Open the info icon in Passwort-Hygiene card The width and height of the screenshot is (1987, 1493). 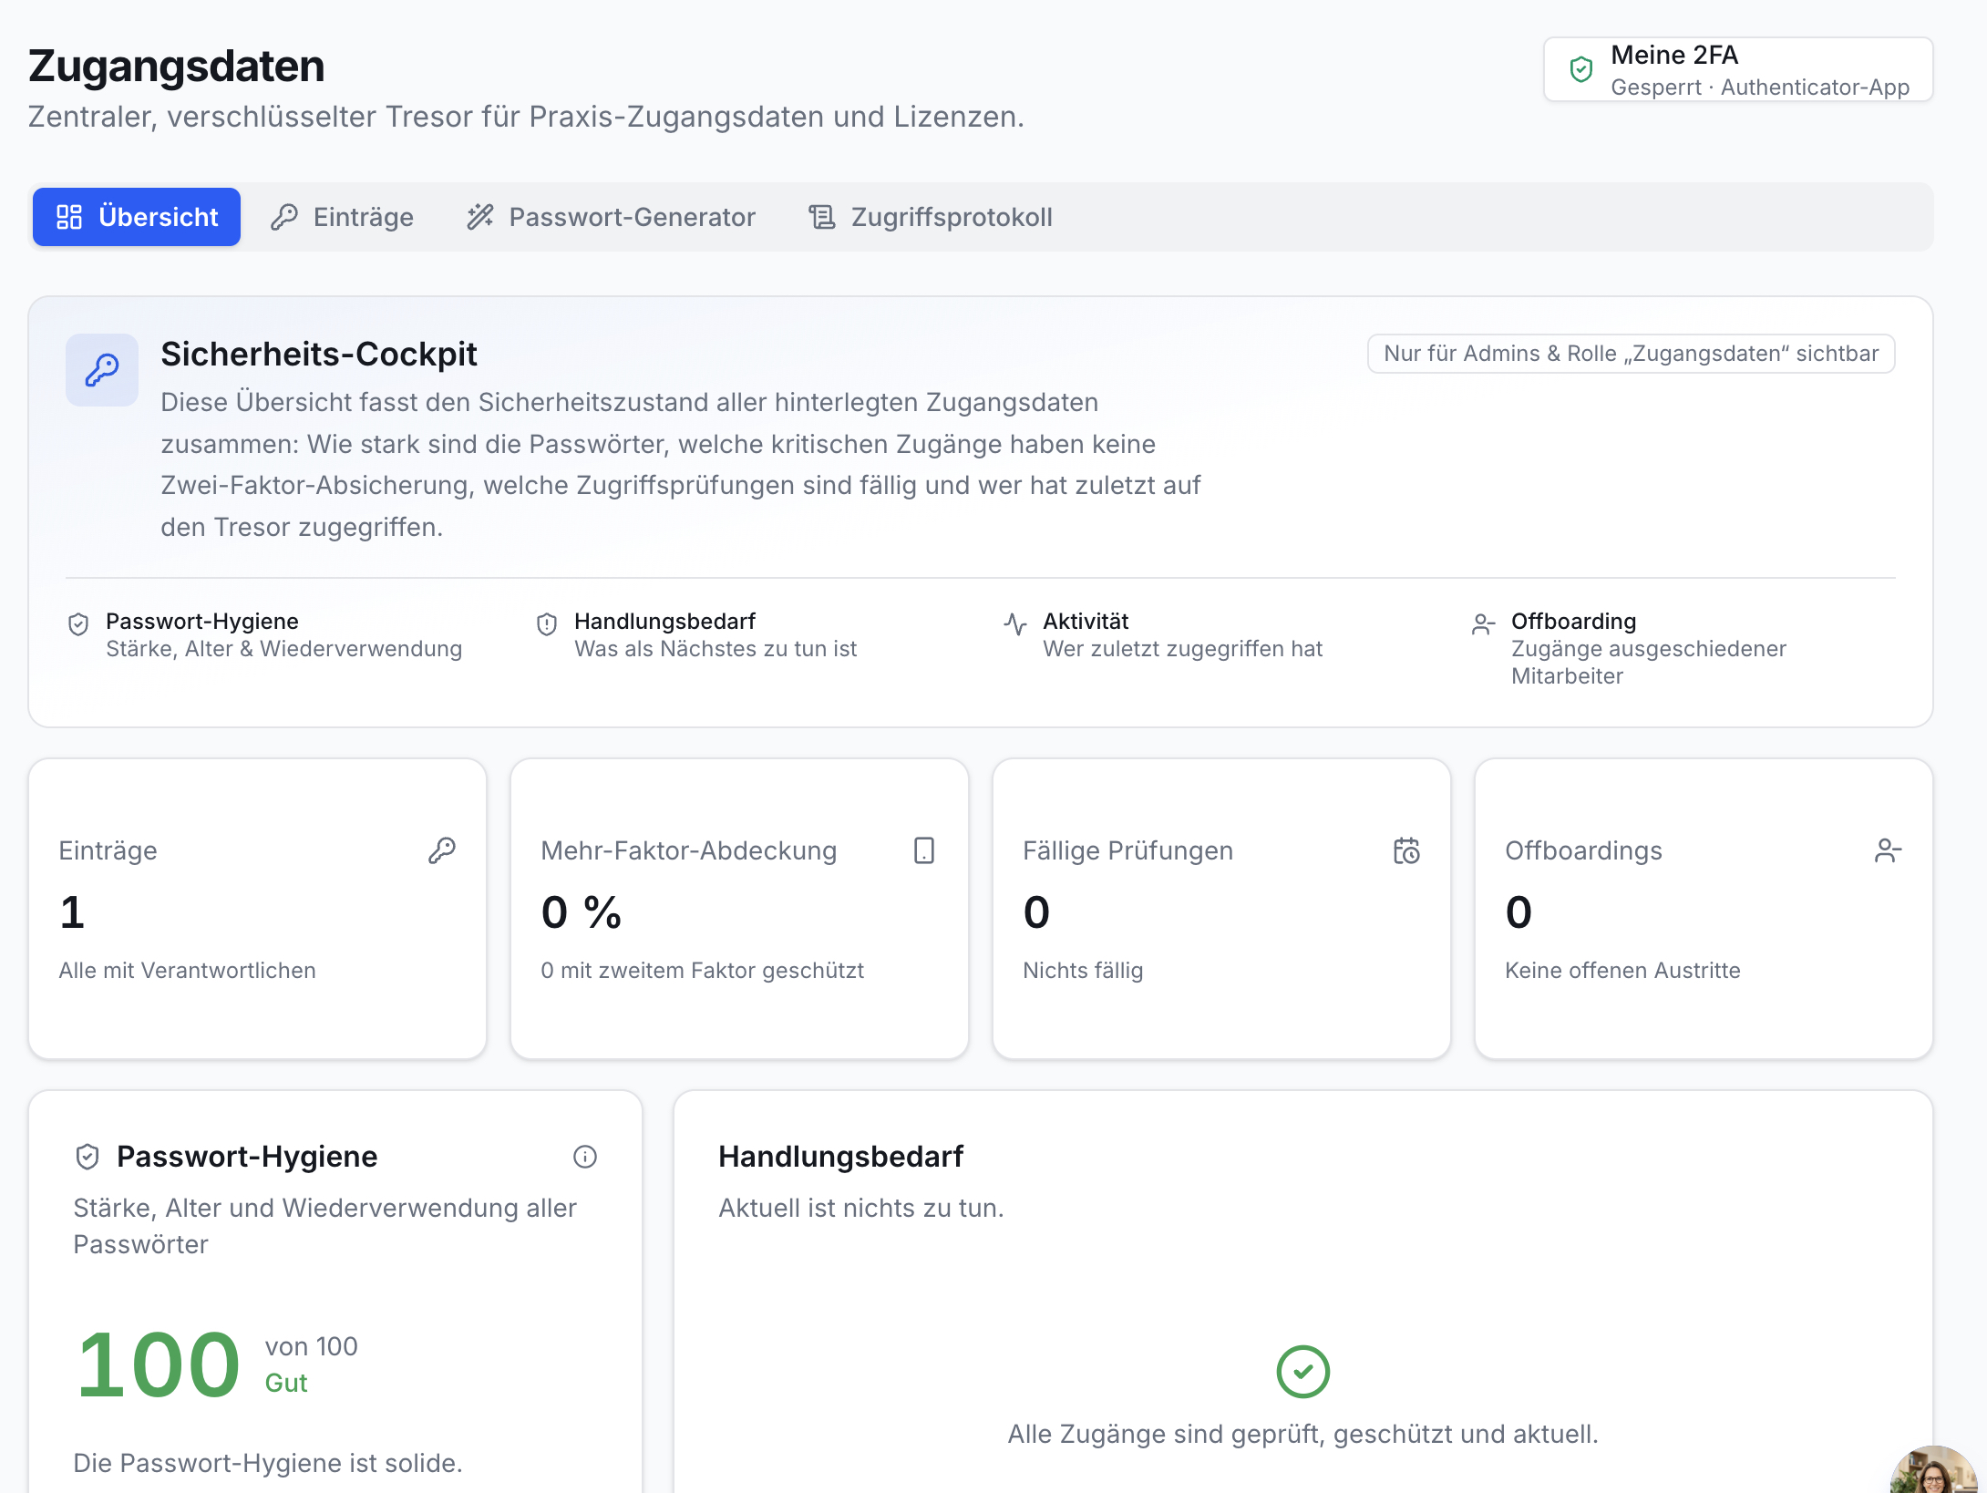coord(585,1157)
